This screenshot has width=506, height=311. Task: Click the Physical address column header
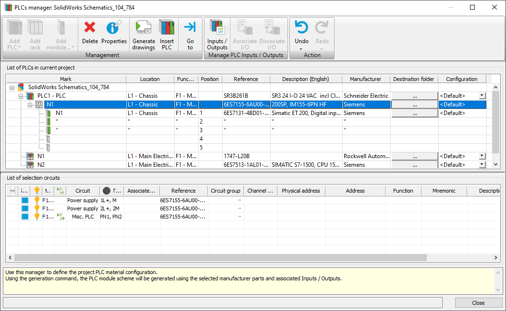(301, 191)
